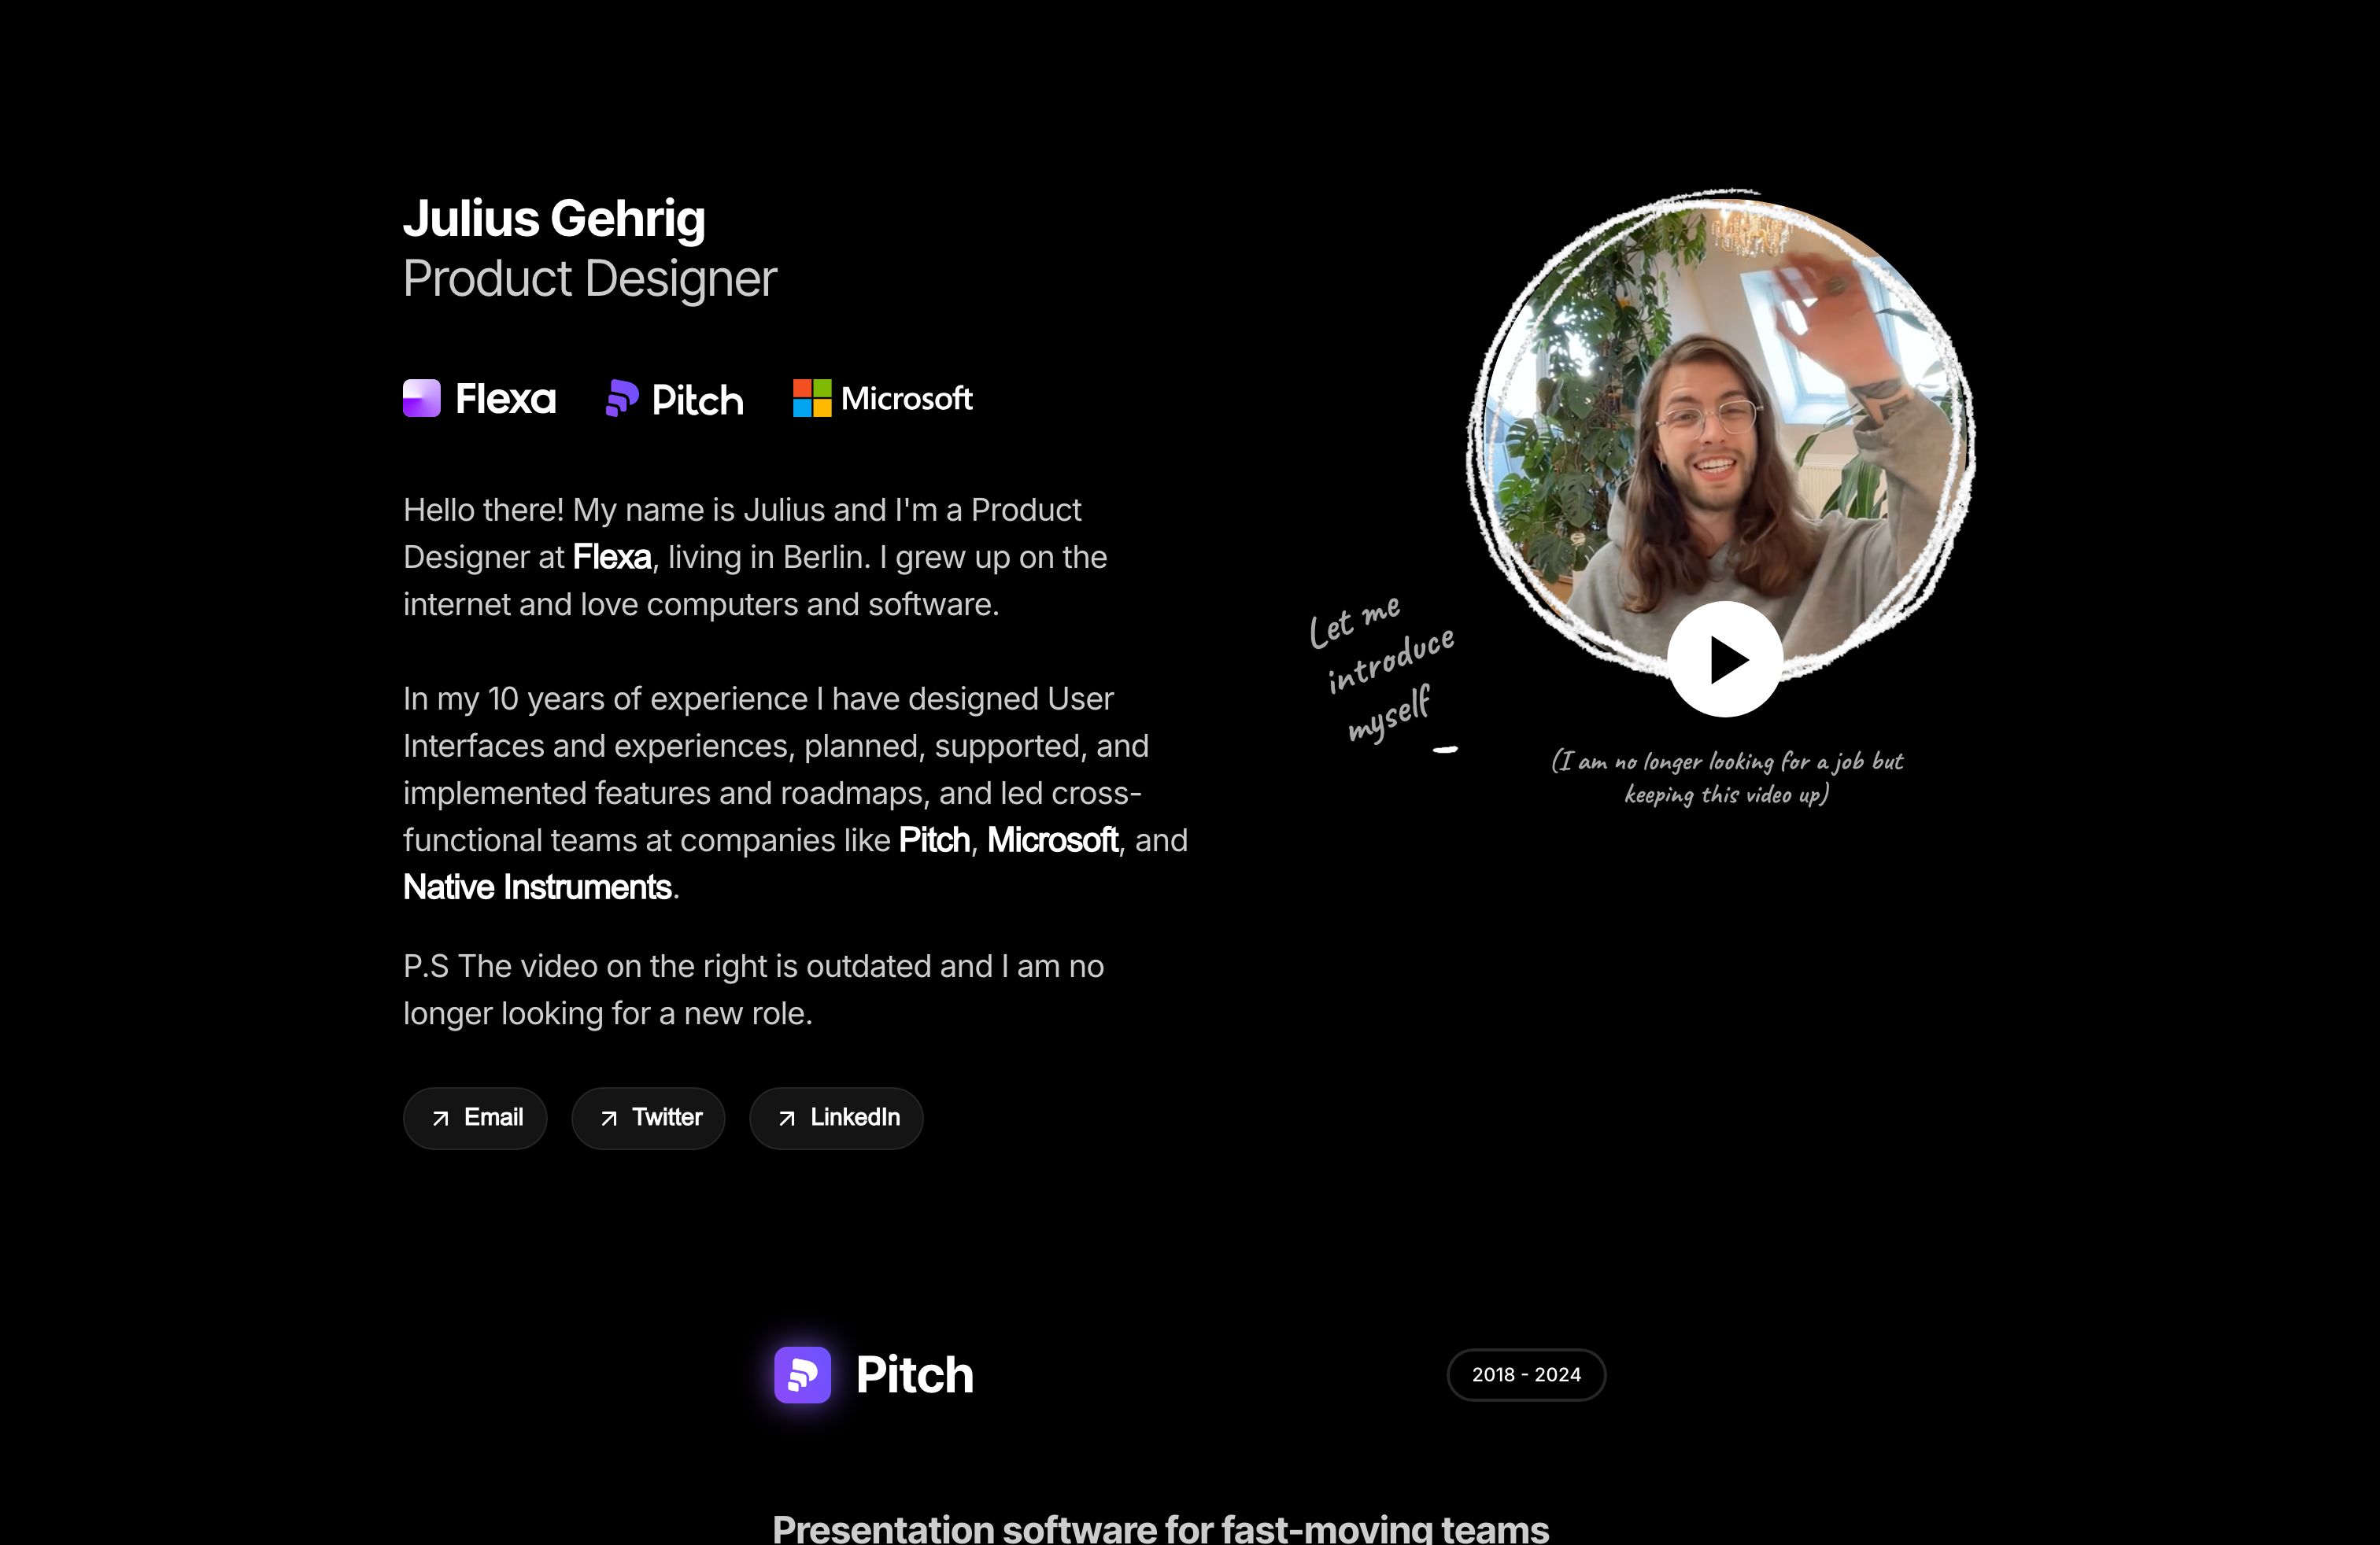Screen dimensions: 2380x1545
Task: Click the arrow icon beside Twitter
Action: point(608,1119)
